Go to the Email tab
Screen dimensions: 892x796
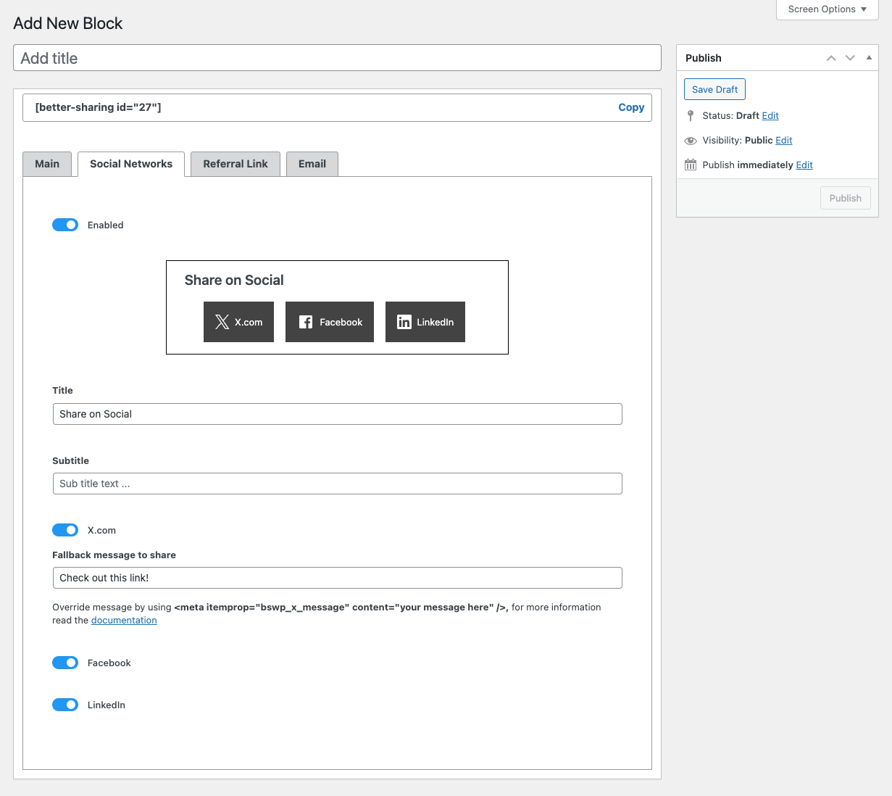click(312, 164)
